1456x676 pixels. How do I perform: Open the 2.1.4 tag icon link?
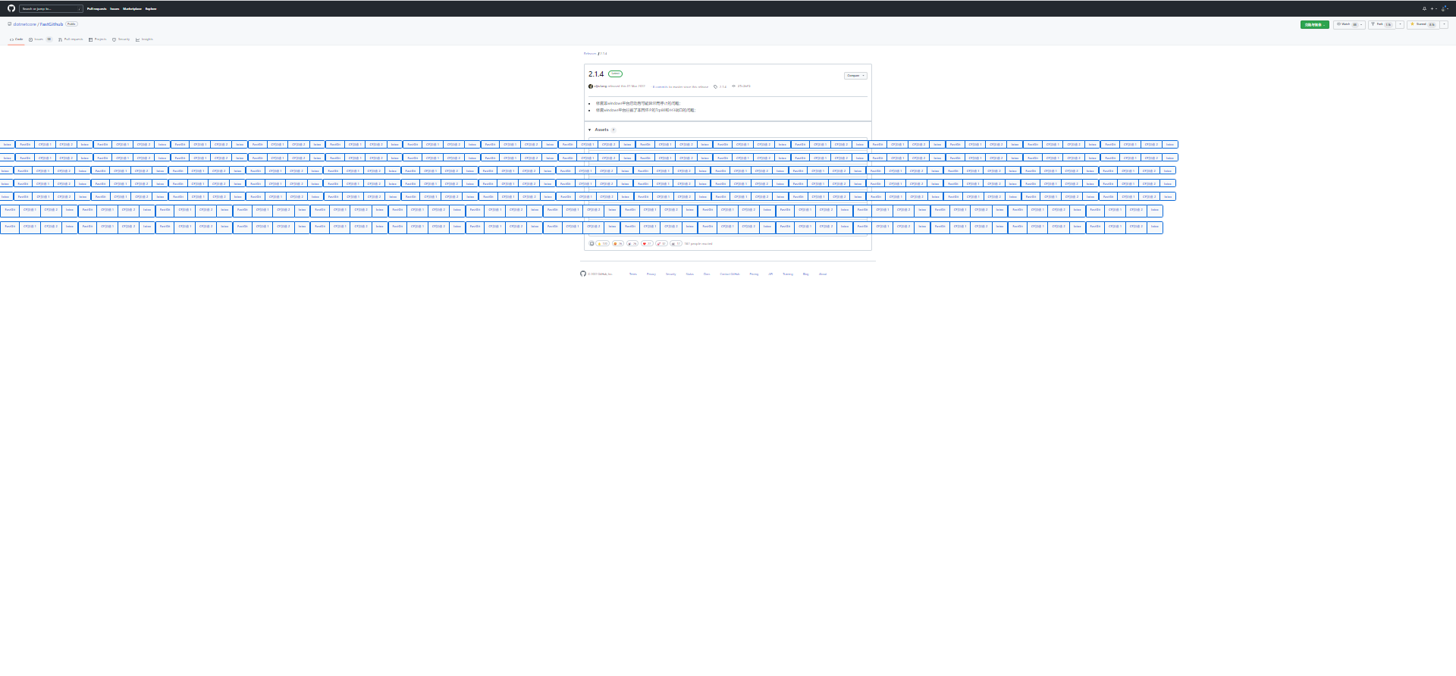[720, 86]
